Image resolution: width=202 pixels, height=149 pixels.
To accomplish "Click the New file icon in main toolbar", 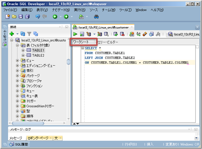I will (x=7, y=17).
